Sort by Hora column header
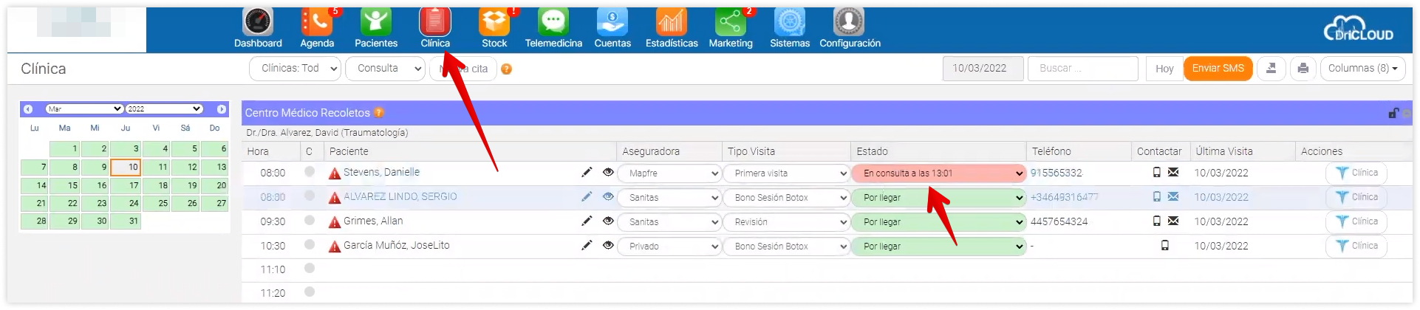Viewport: 1420px width, 310px height. coord(258,151)
